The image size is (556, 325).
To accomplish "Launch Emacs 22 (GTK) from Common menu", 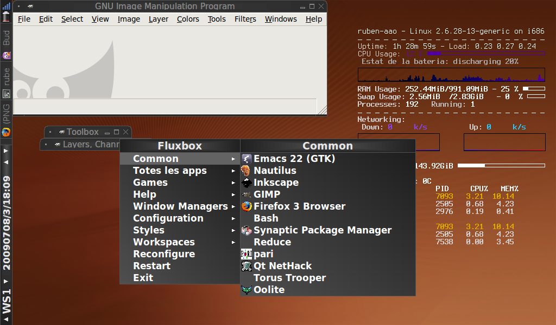I will [x=327, y=158].
